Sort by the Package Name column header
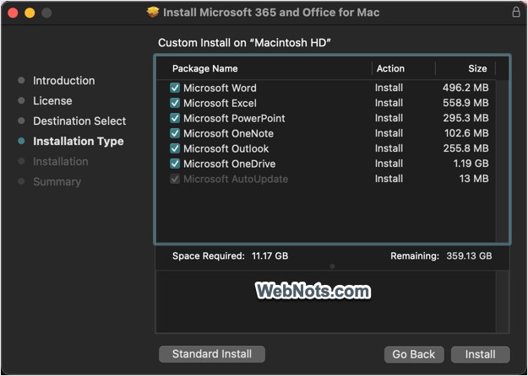Image resolution: width=528 pixels, height=376 pixels. tap(204, 68)
